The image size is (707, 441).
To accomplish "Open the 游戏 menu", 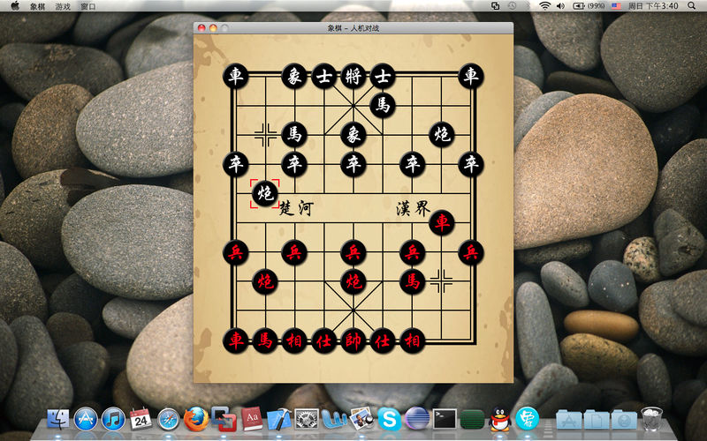I will pos(63,6).
